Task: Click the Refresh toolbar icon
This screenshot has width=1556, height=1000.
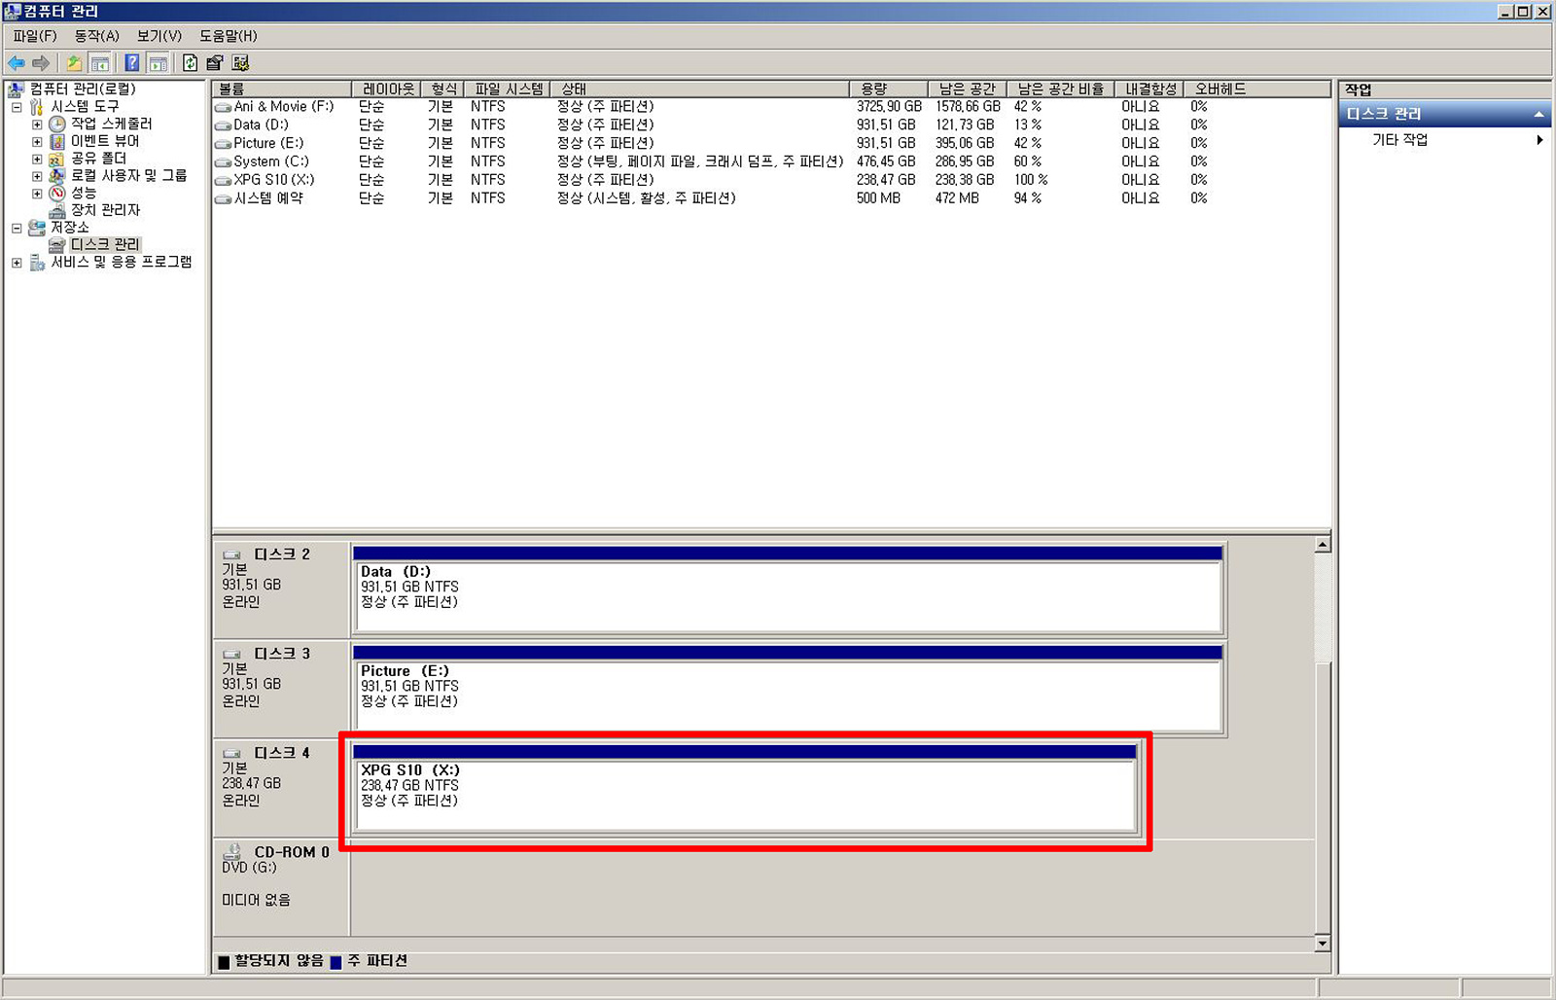Action: (191, 62)
